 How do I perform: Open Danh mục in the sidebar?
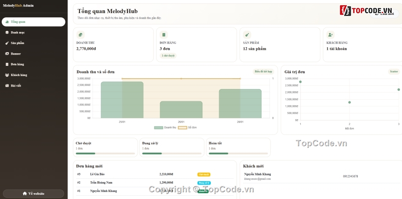point(33,33)
